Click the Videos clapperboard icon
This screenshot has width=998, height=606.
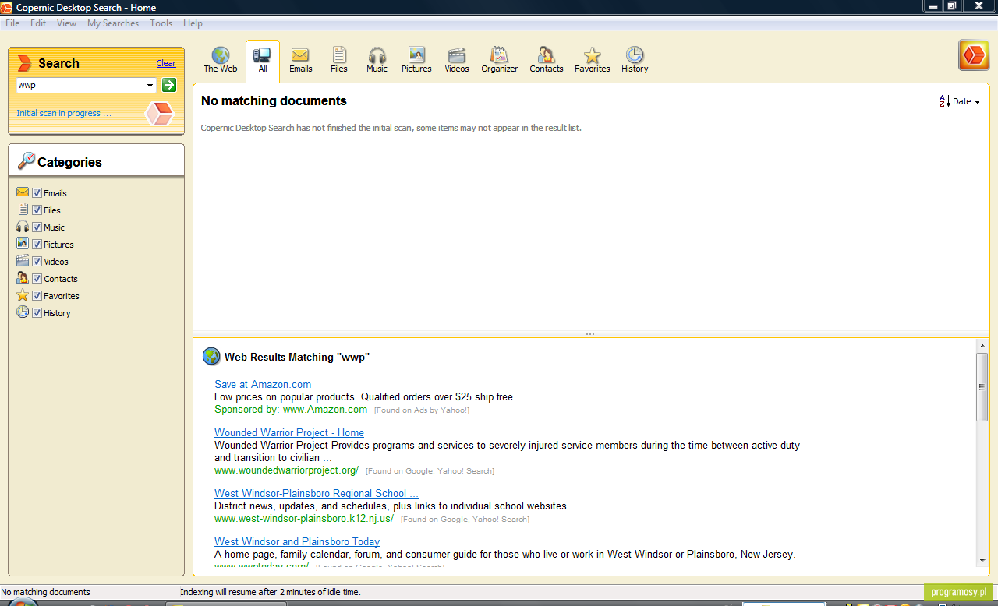pyautogui.click(x=457, y=55)
